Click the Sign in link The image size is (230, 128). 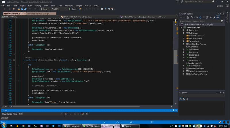220,6
